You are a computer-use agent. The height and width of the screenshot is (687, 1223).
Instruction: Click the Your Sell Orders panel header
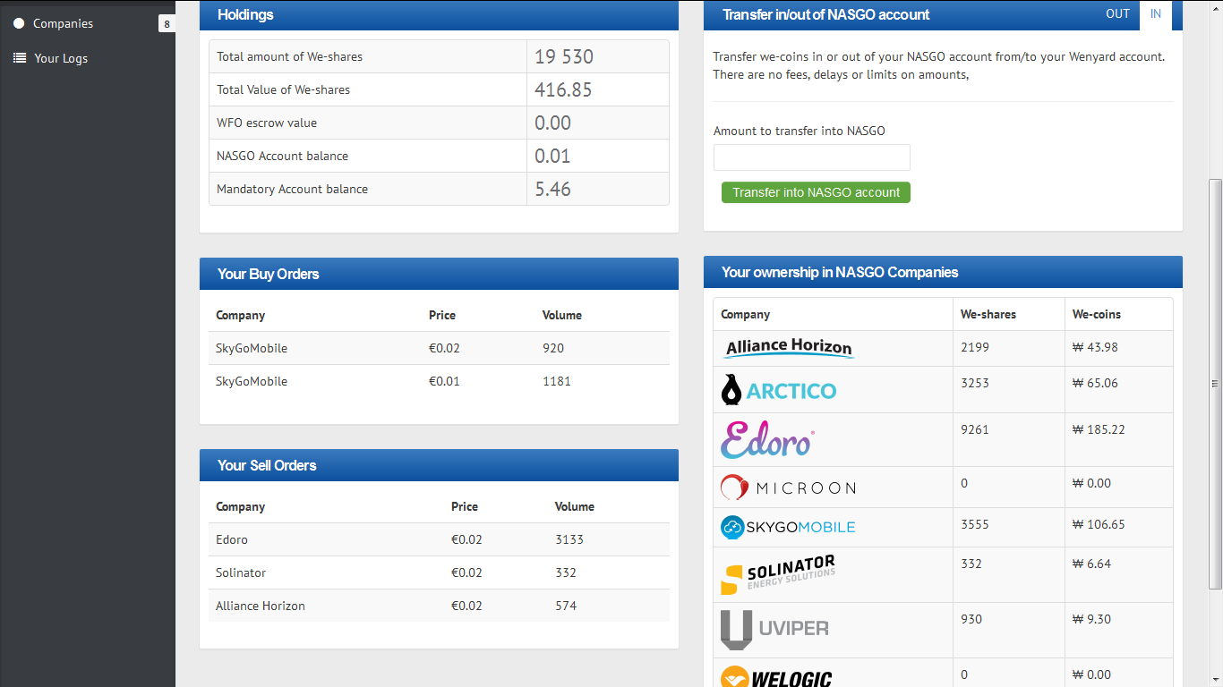pyautogui.click(x=439, y=465)
